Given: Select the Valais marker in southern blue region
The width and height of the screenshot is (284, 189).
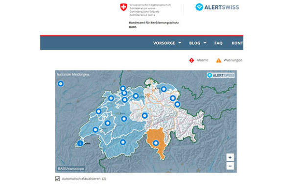Looking at the screenshot, I should pyautogui.click(x=123, y=142).
